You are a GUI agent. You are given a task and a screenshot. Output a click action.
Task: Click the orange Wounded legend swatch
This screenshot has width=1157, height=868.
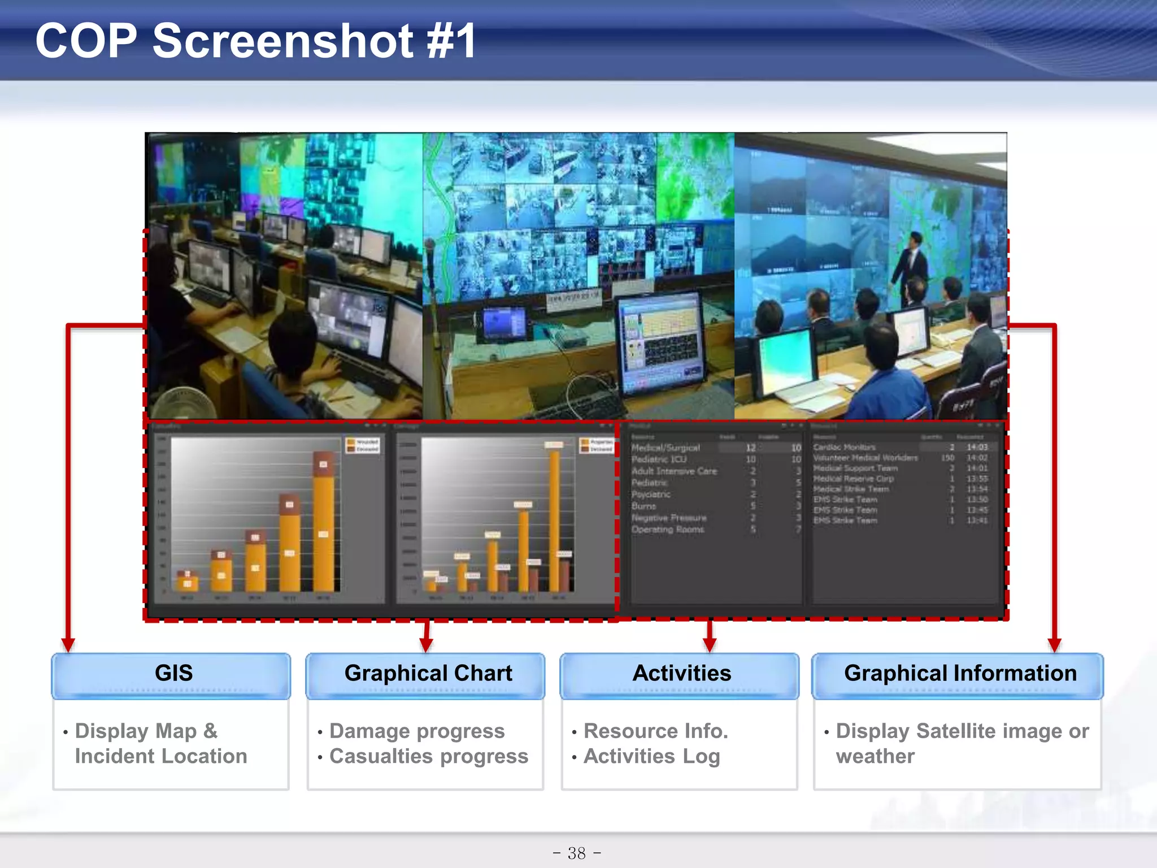tap(351, 442)
